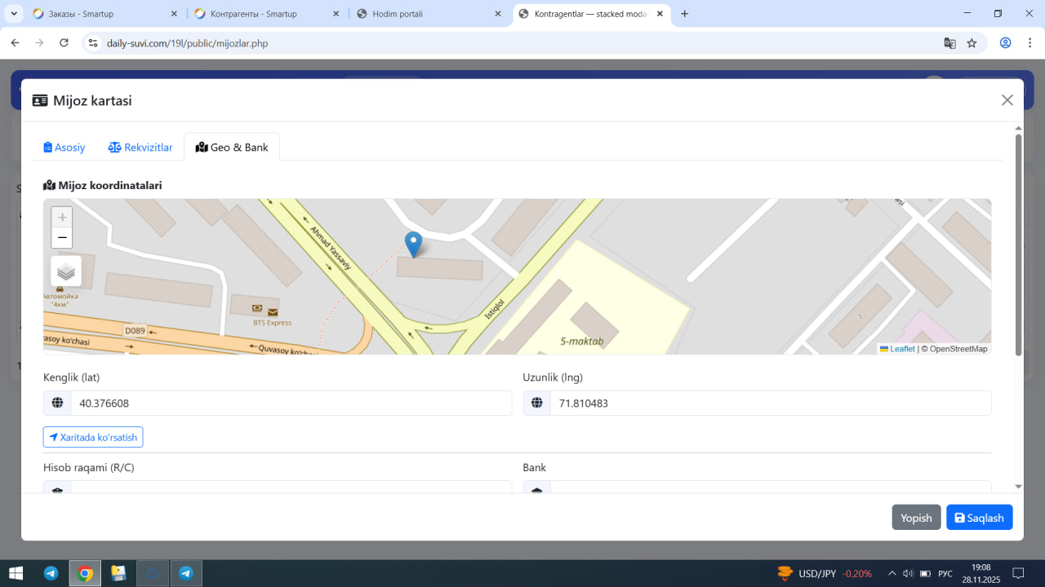Zoom in on the Leaflet map
1045x587 pixels.
coord(62,218)
